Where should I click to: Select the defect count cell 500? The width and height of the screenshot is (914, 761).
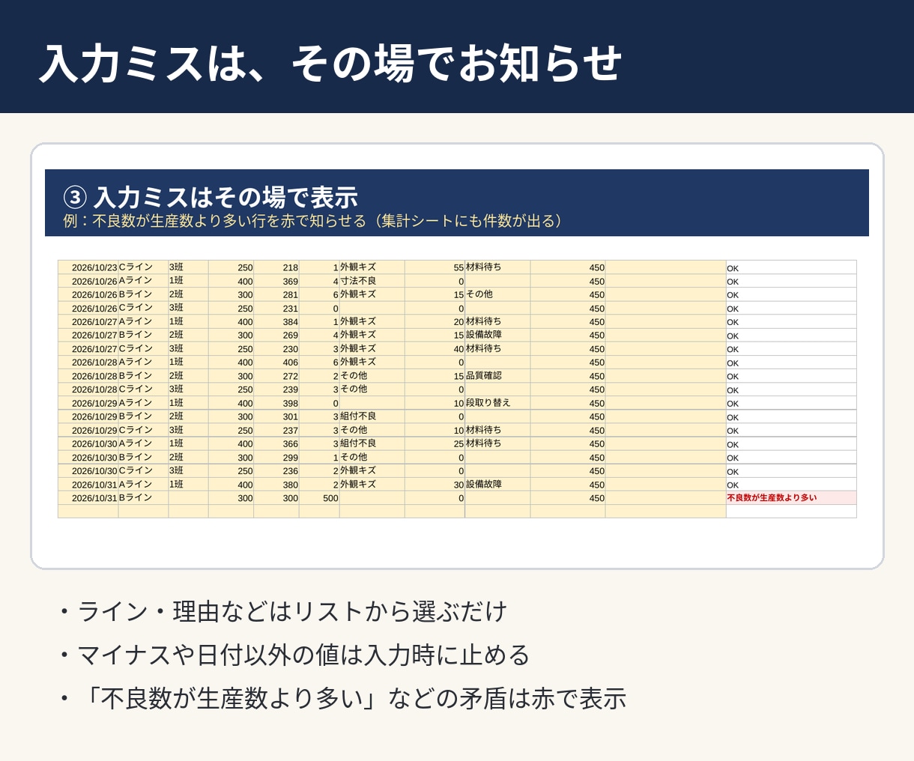point(319,497)
